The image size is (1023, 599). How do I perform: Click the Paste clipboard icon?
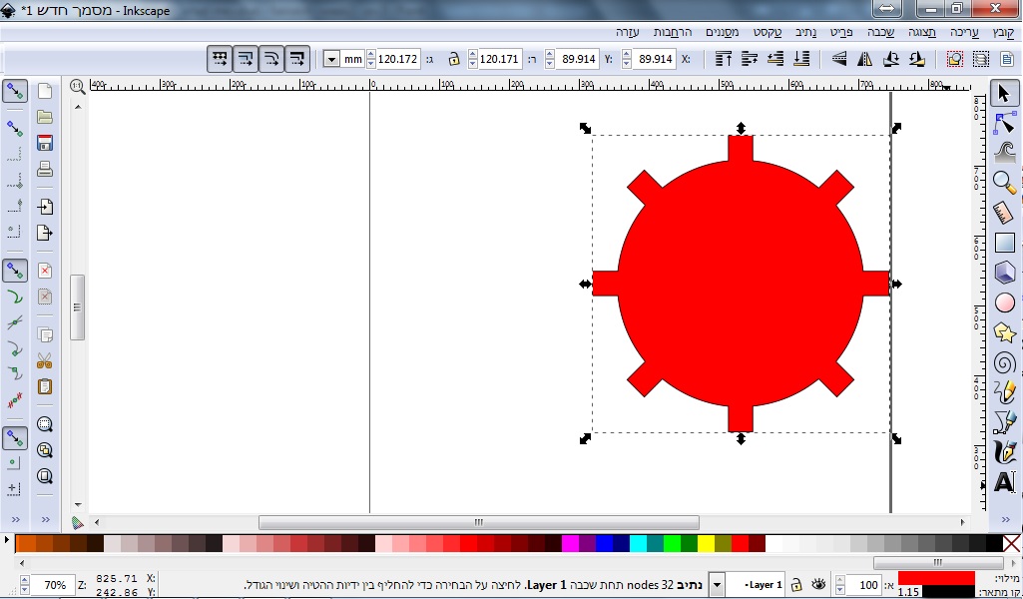pos(44,386)
